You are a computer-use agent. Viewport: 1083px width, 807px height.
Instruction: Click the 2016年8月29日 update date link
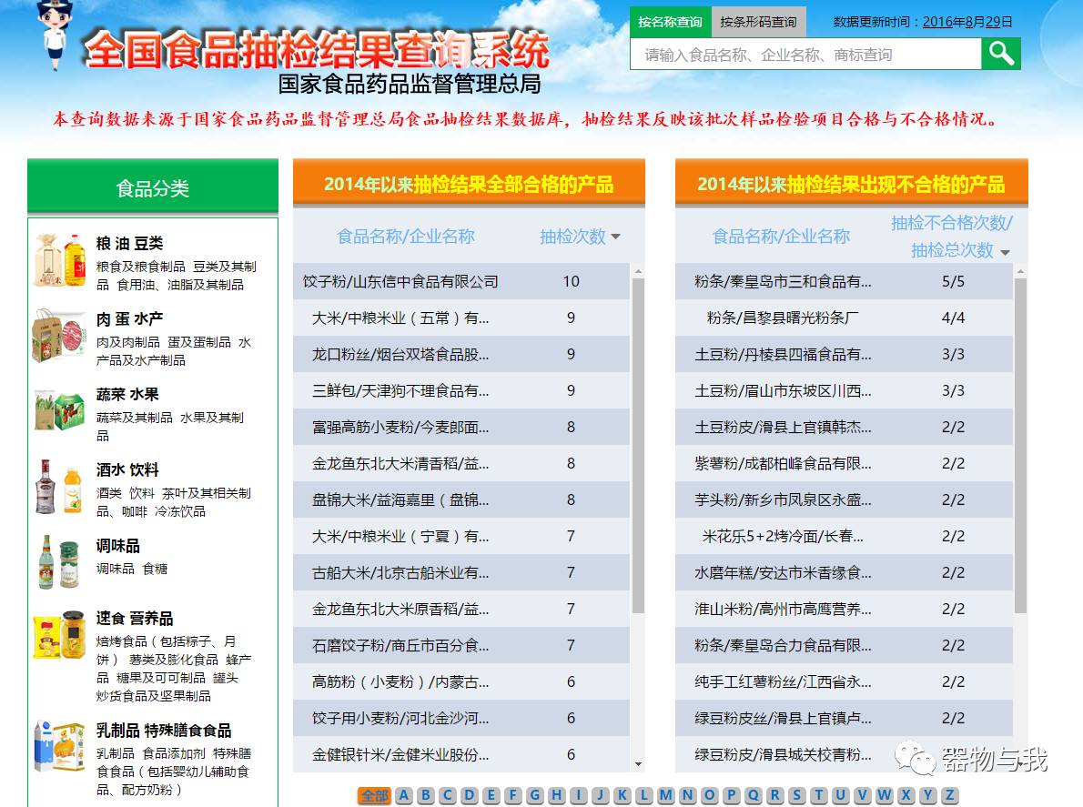[x=967, y=22]
